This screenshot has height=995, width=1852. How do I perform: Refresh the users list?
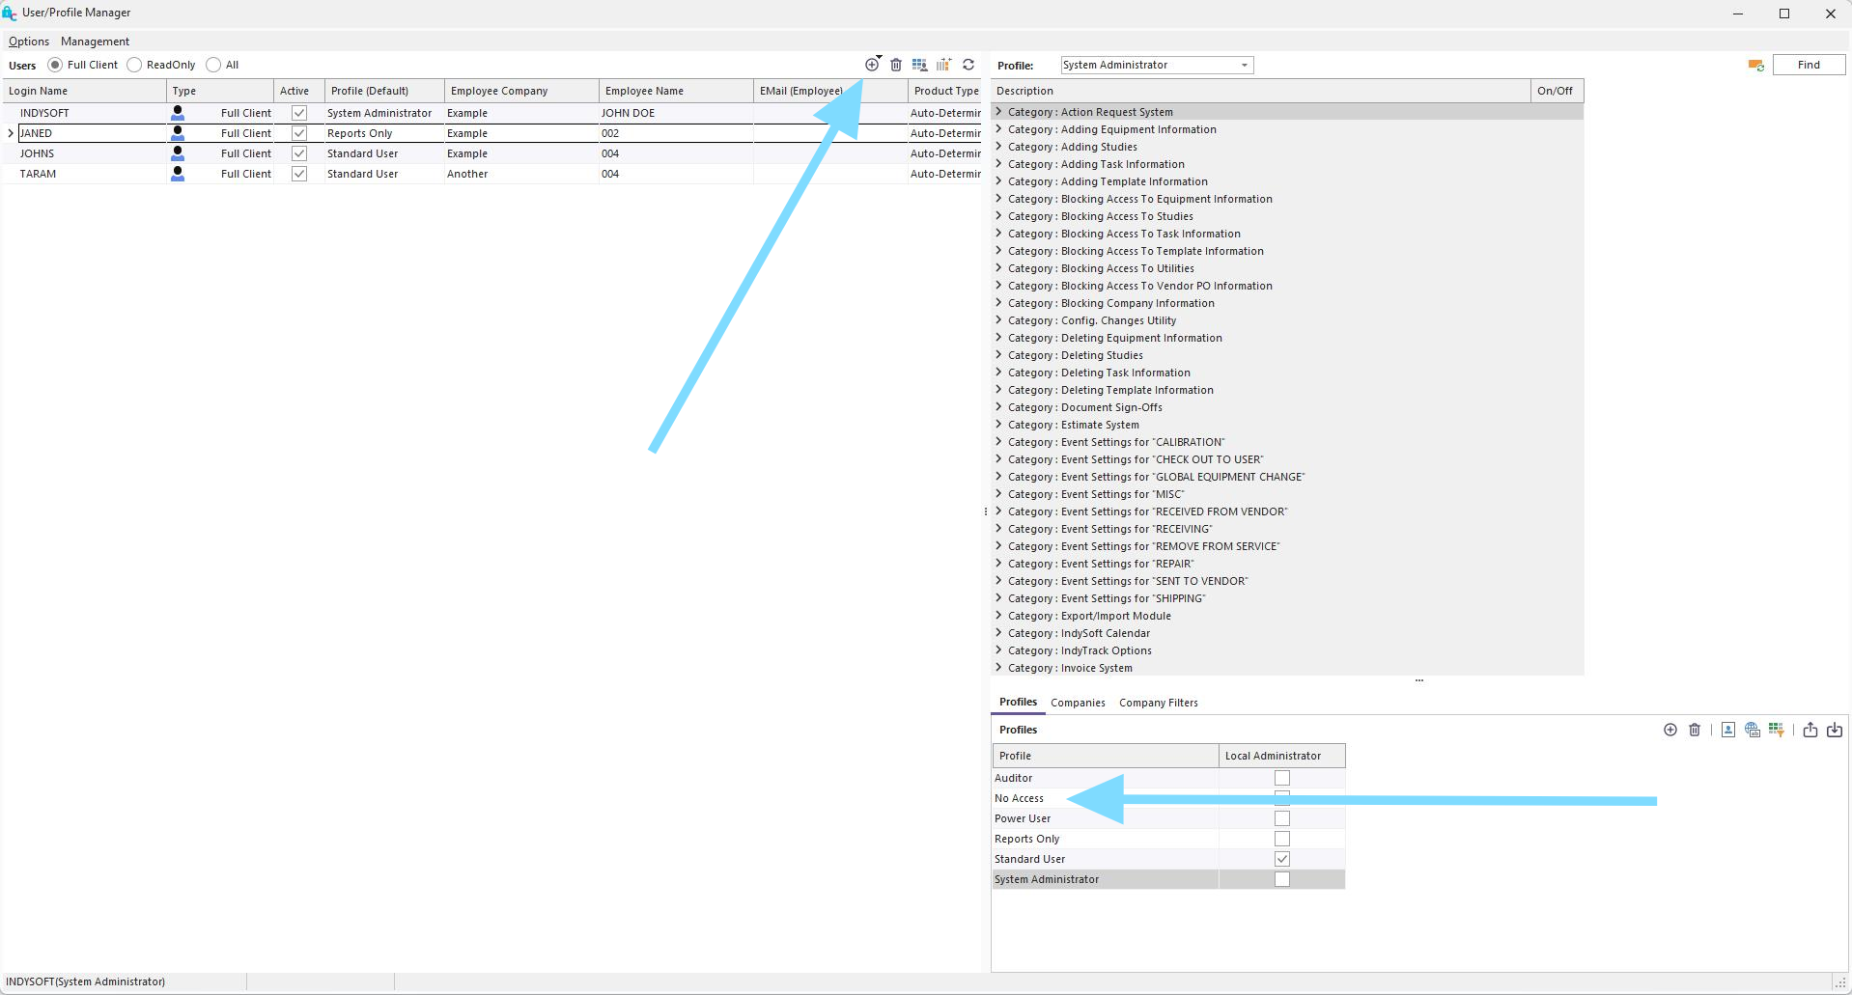click(969, 65)
